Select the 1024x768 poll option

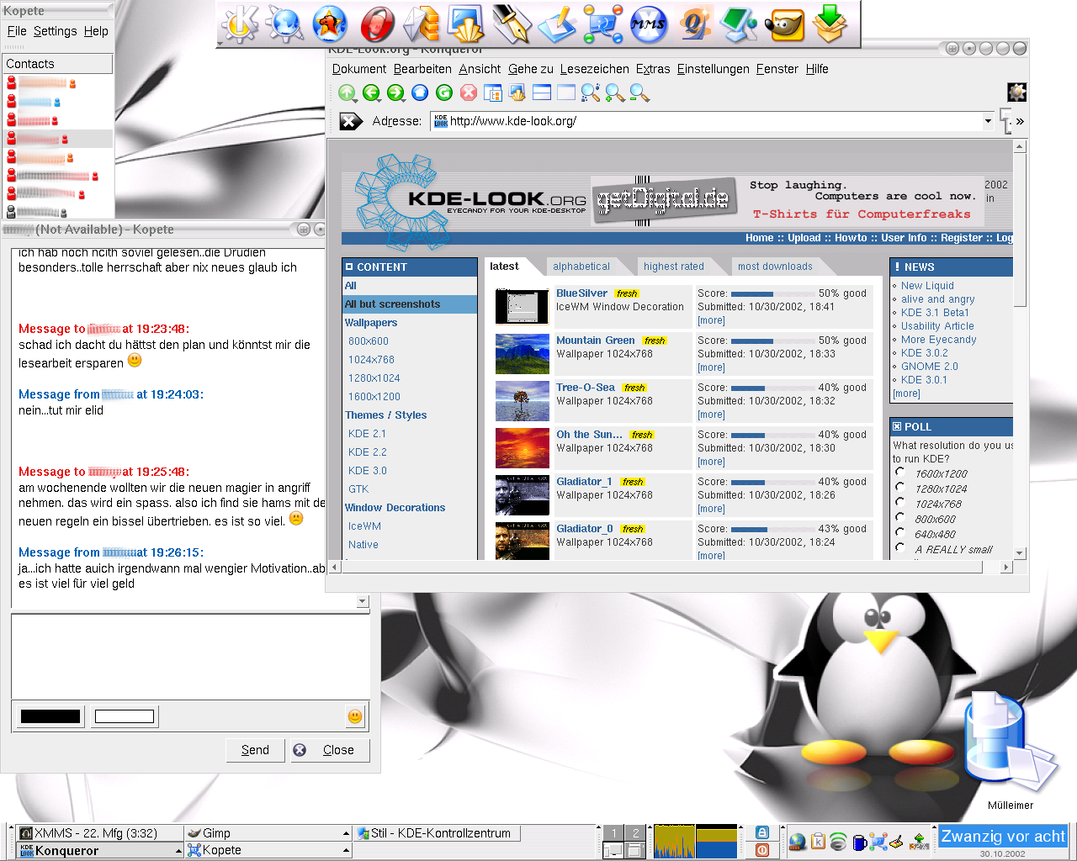(899, 503)
